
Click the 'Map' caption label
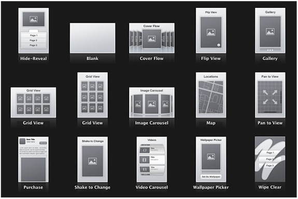pyautogui.click(x=211, y=123)
